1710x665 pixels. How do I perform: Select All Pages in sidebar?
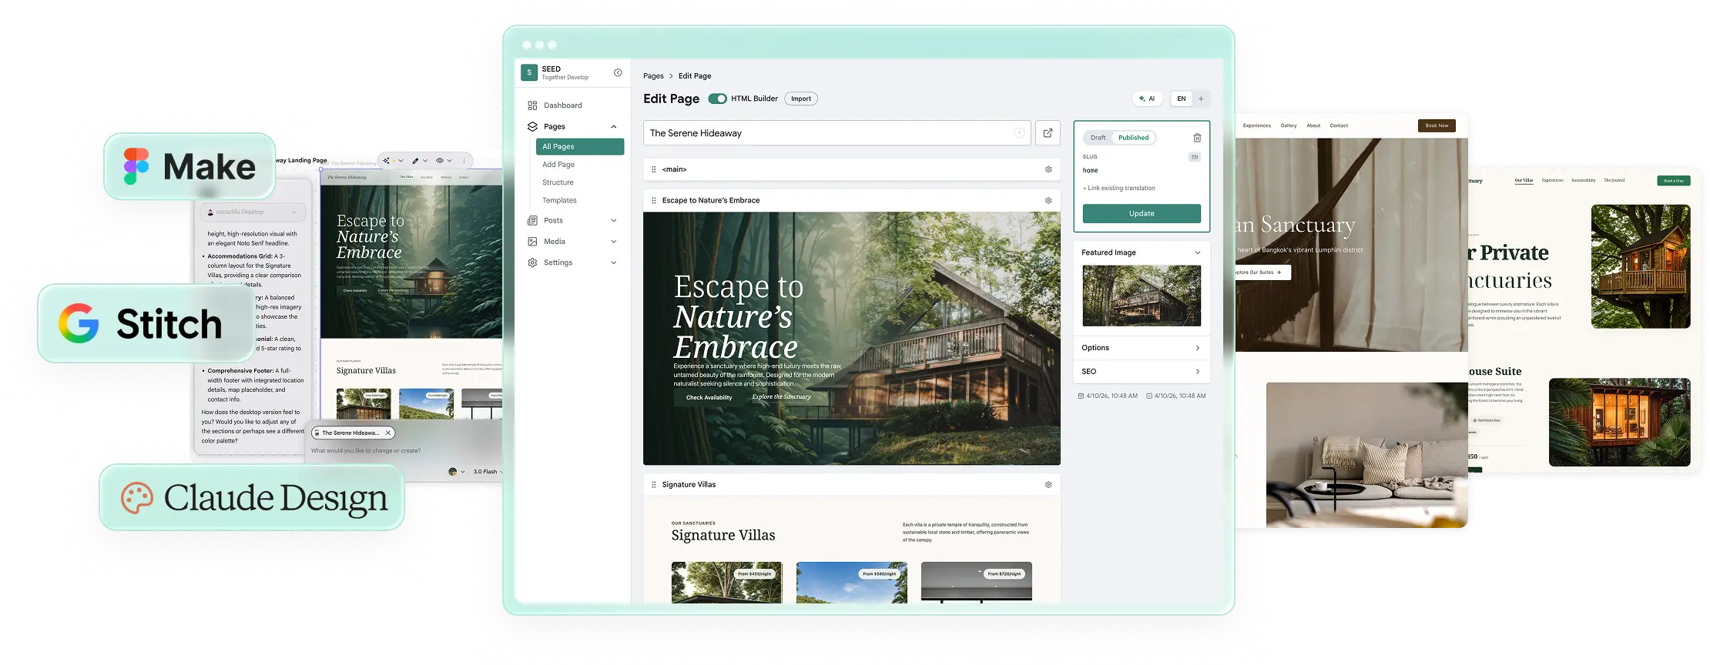tap(580, 146)
